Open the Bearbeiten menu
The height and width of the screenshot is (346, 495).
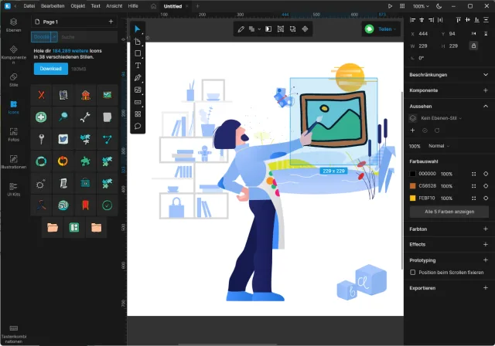click(53, 5)
